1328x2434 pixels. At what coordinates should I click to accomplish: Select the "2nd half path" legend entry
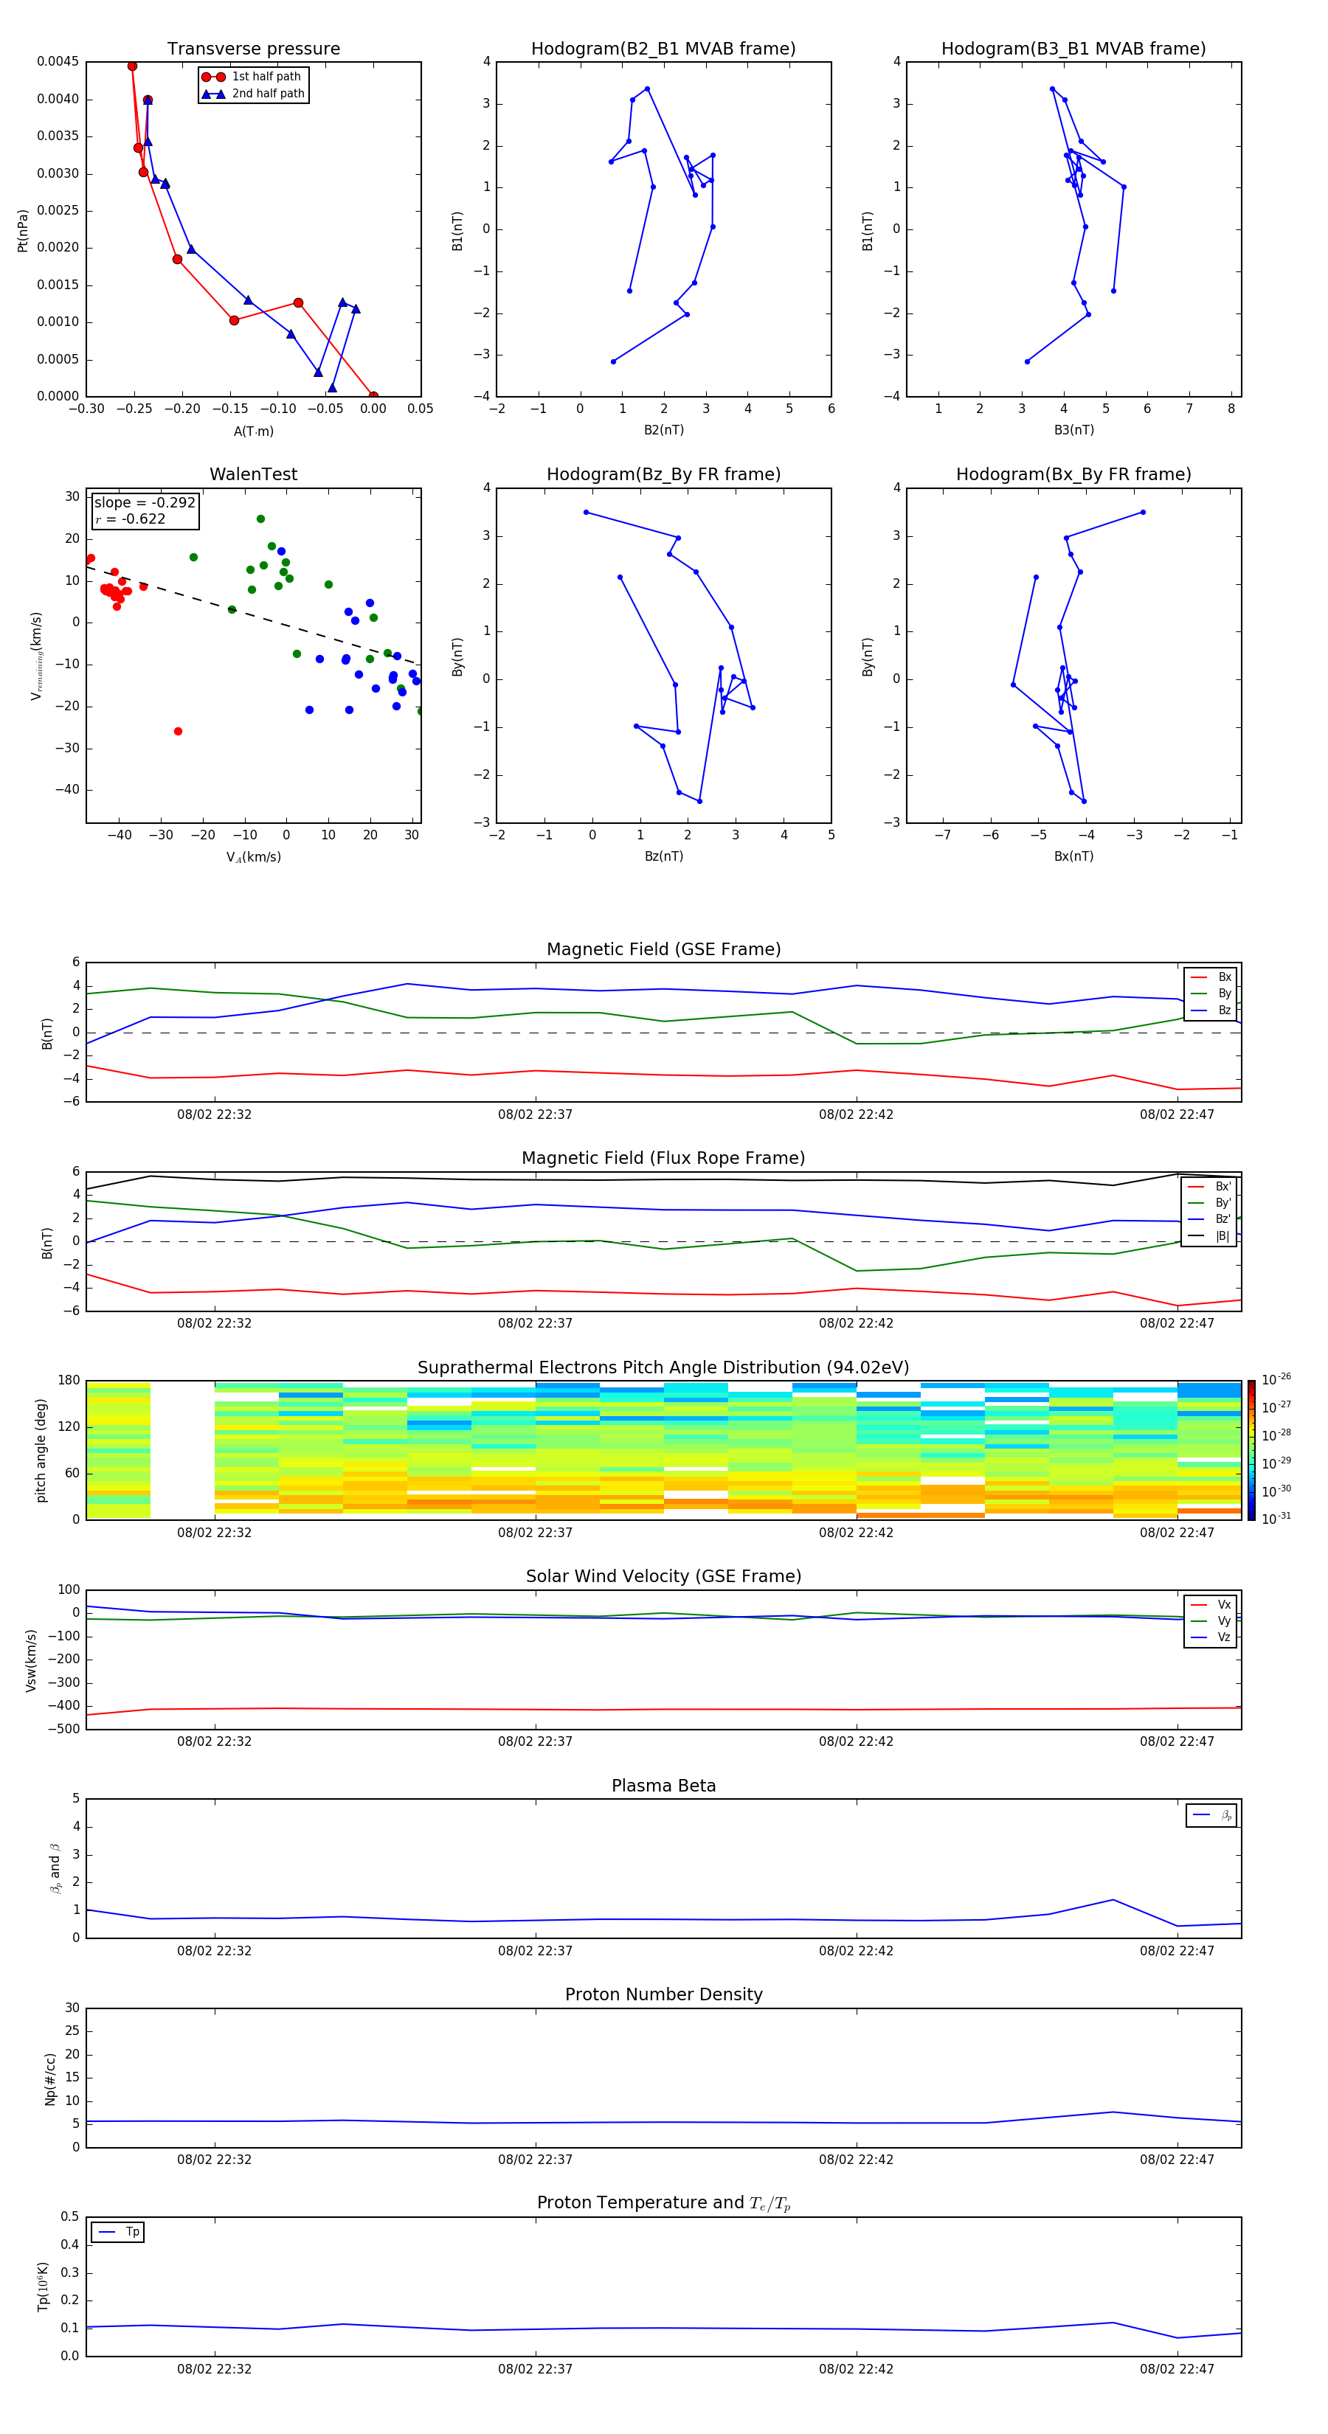point(255,94)
